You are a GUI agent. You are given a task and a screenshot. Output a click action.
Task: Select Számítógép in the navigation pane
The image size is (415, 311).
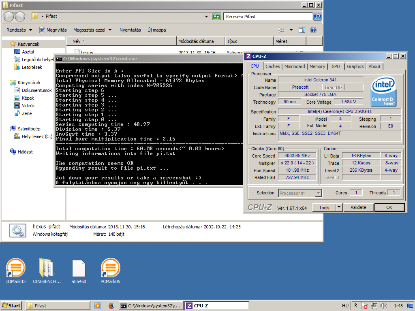pyautogui.click(x=25, y=129)
